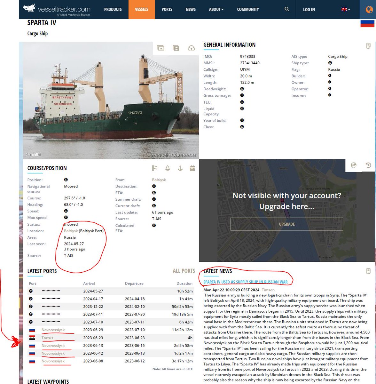Click the locked Insurer info icon
Screen dimensions: 376x384
pyautogui.click(x=330, y=95)
